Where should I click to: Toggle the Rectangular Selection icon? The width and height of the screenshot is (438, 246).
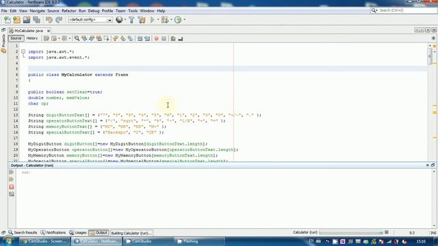[107, 38]
